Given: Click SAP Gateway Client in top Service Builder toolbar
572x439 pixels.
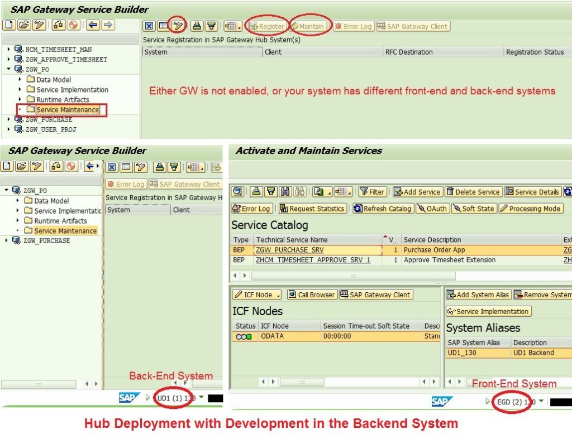Looking at the screenshot, I should (x=413, y=26).
